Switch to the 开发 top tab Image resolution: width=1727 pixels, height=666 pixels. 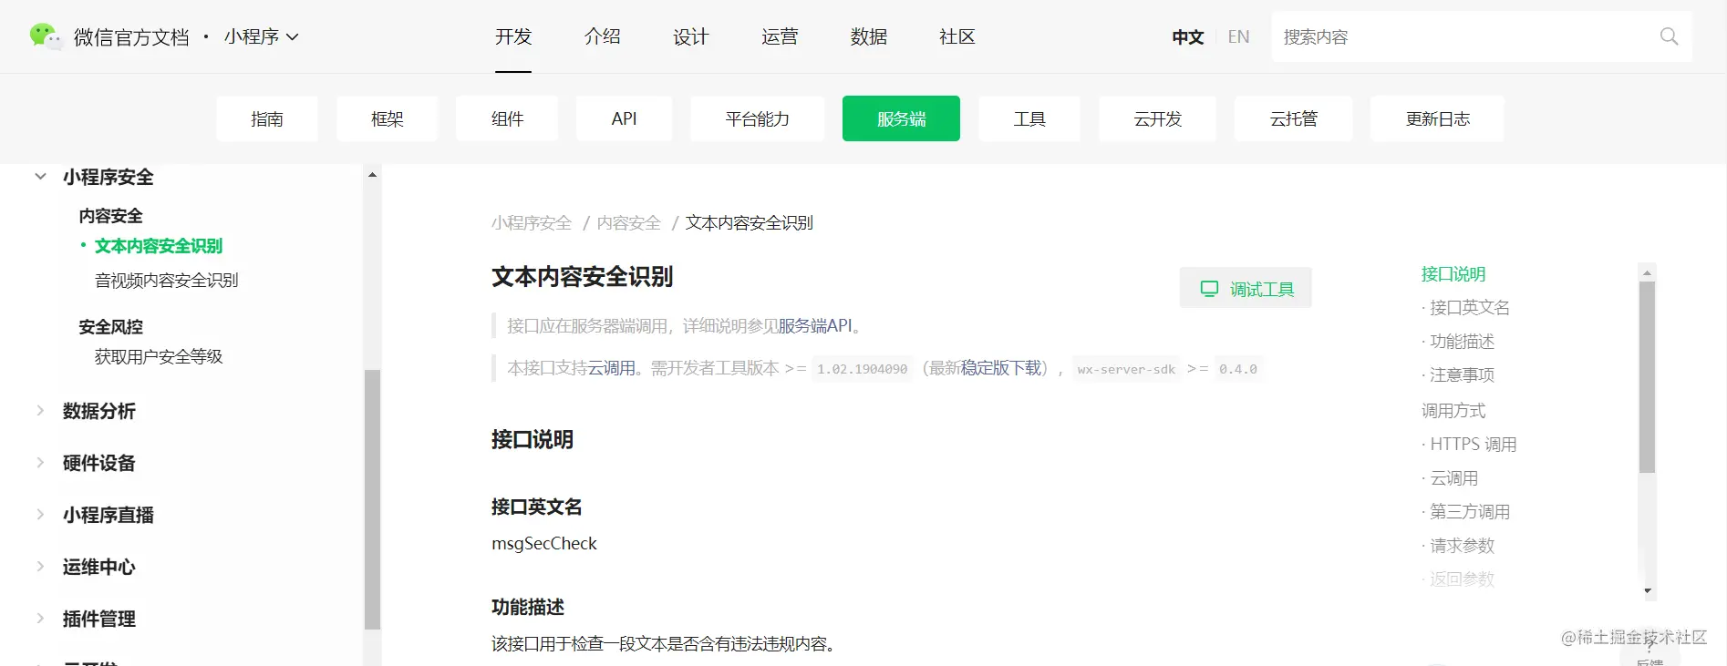[x=513, y=36]
